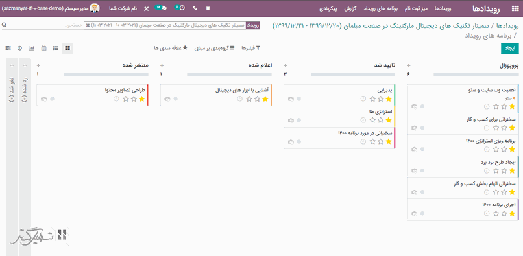Click activity clock on استراتژی ها card

pos(363,120)
